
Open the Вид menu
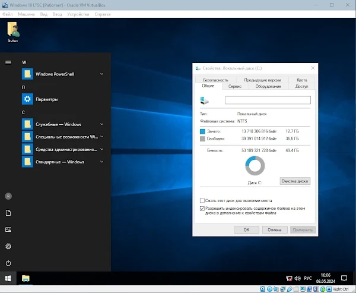(44, 14)
